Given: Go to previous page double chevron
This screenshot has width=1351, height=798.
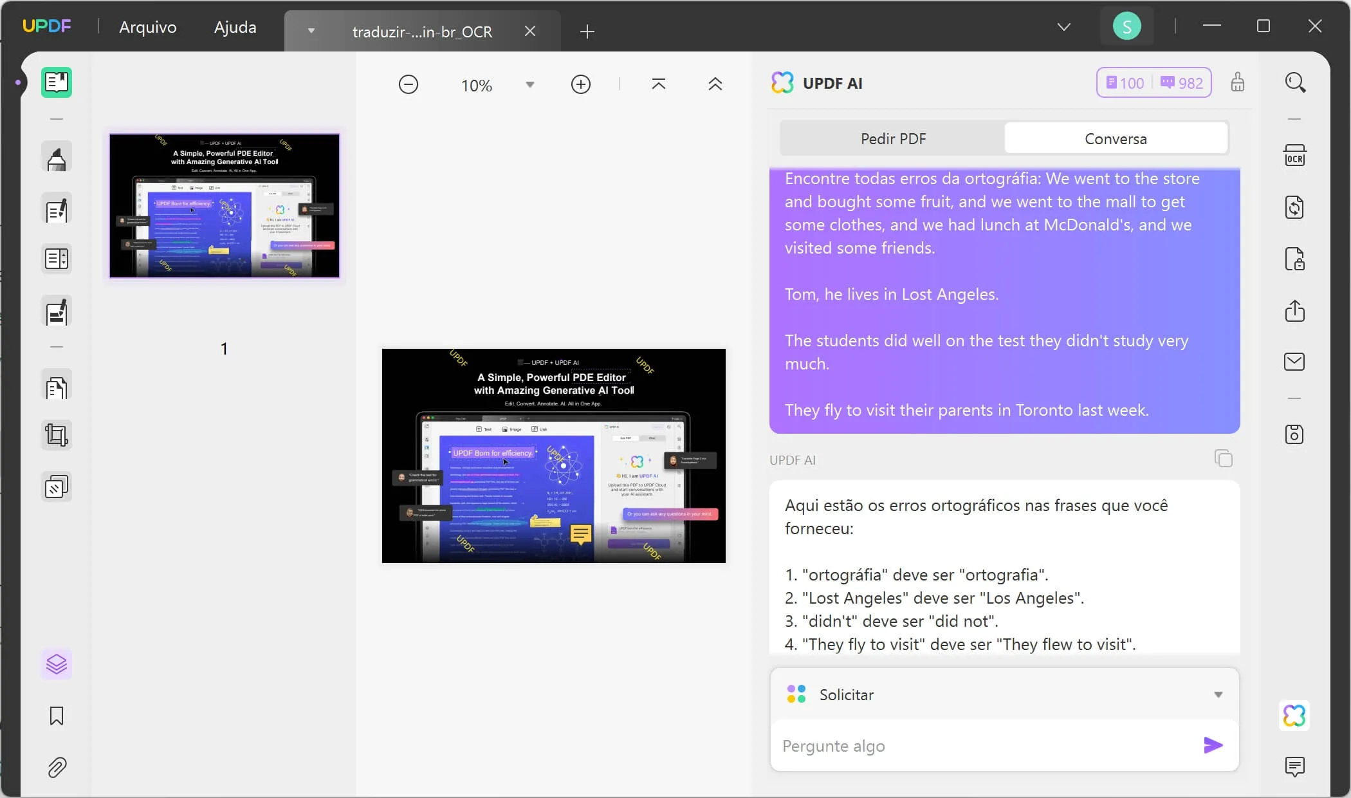Looking at the screenshot, I should [x=715, y=84].
